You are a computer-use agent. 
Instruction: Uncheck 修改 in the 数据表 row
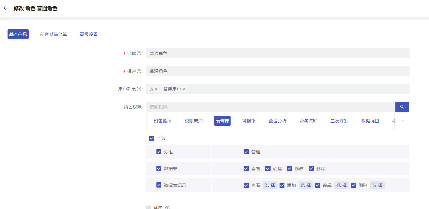tap(290, 168)
